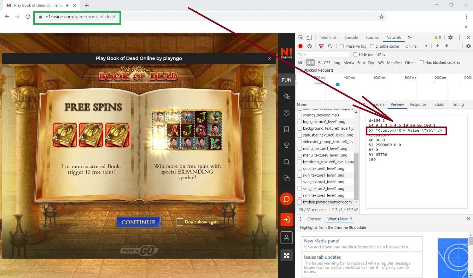The width and height of the screenshot is (473, 278).
Task: Toggle fullscreen game icon in sidebar
Action: pyautogui.click(x=286, y=255)
